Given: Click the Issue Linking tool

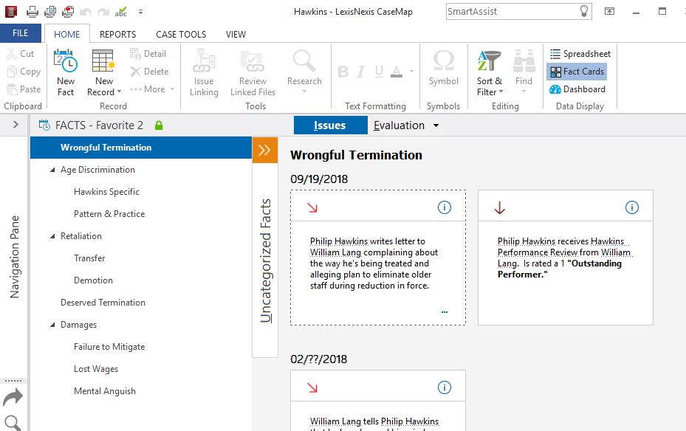Looking at the screenshot, I should click(x=204, y=72).
